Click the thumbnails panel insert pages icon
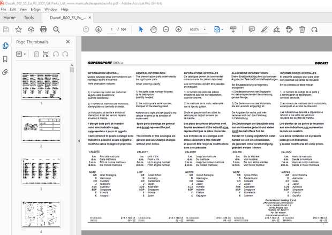 click(46, 54)
